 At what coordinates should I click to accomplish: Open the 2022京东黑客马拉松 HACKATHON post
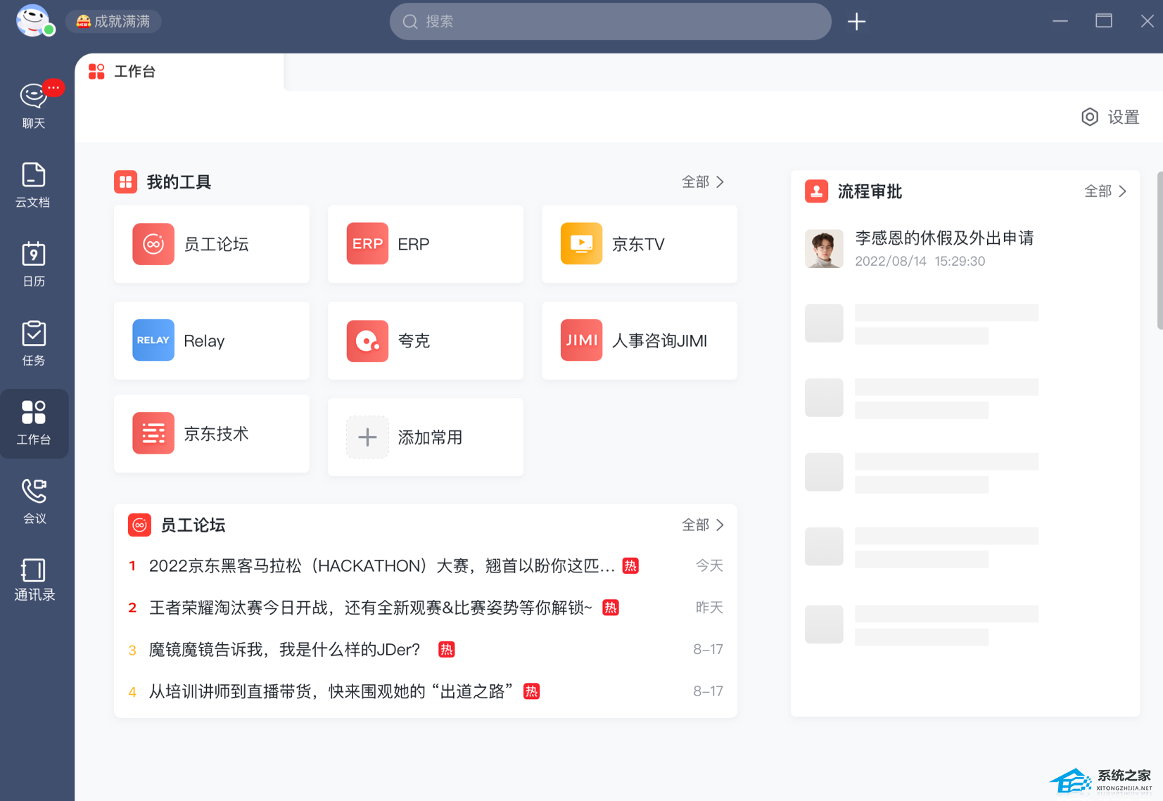coord(382,566)
